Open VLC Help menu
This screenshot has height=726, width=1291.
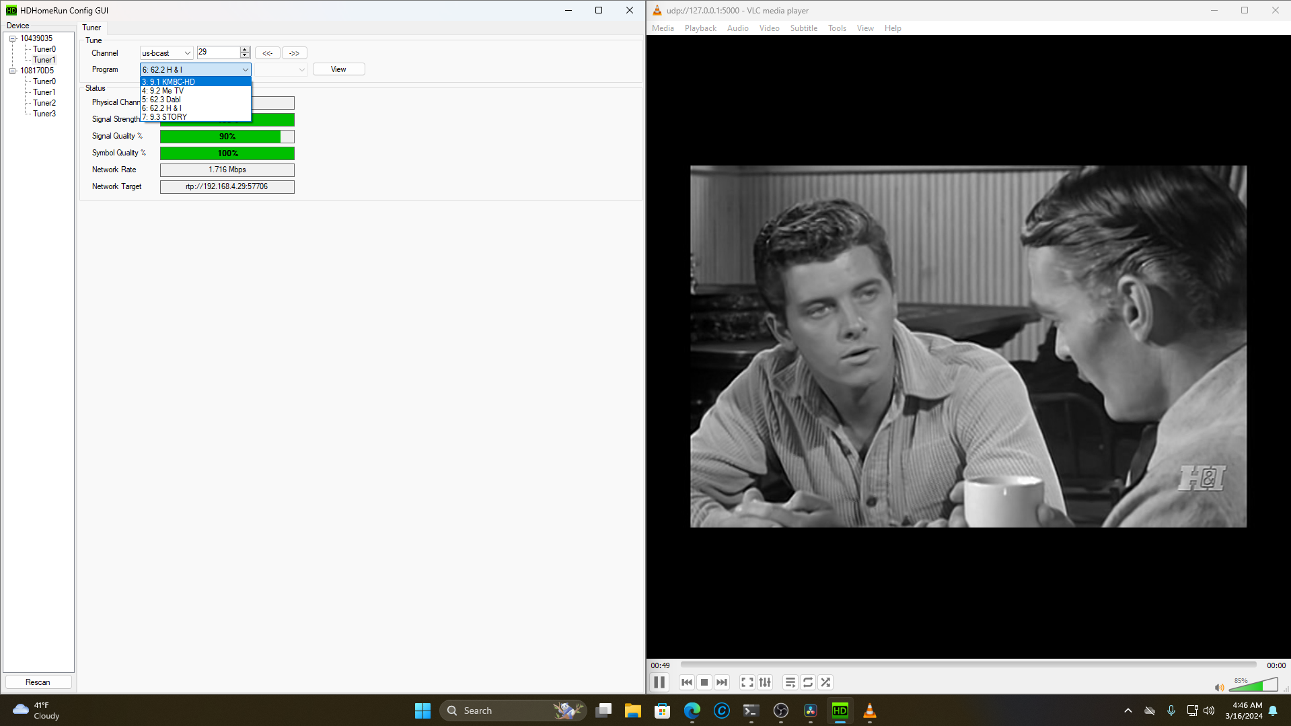point(893,28)
